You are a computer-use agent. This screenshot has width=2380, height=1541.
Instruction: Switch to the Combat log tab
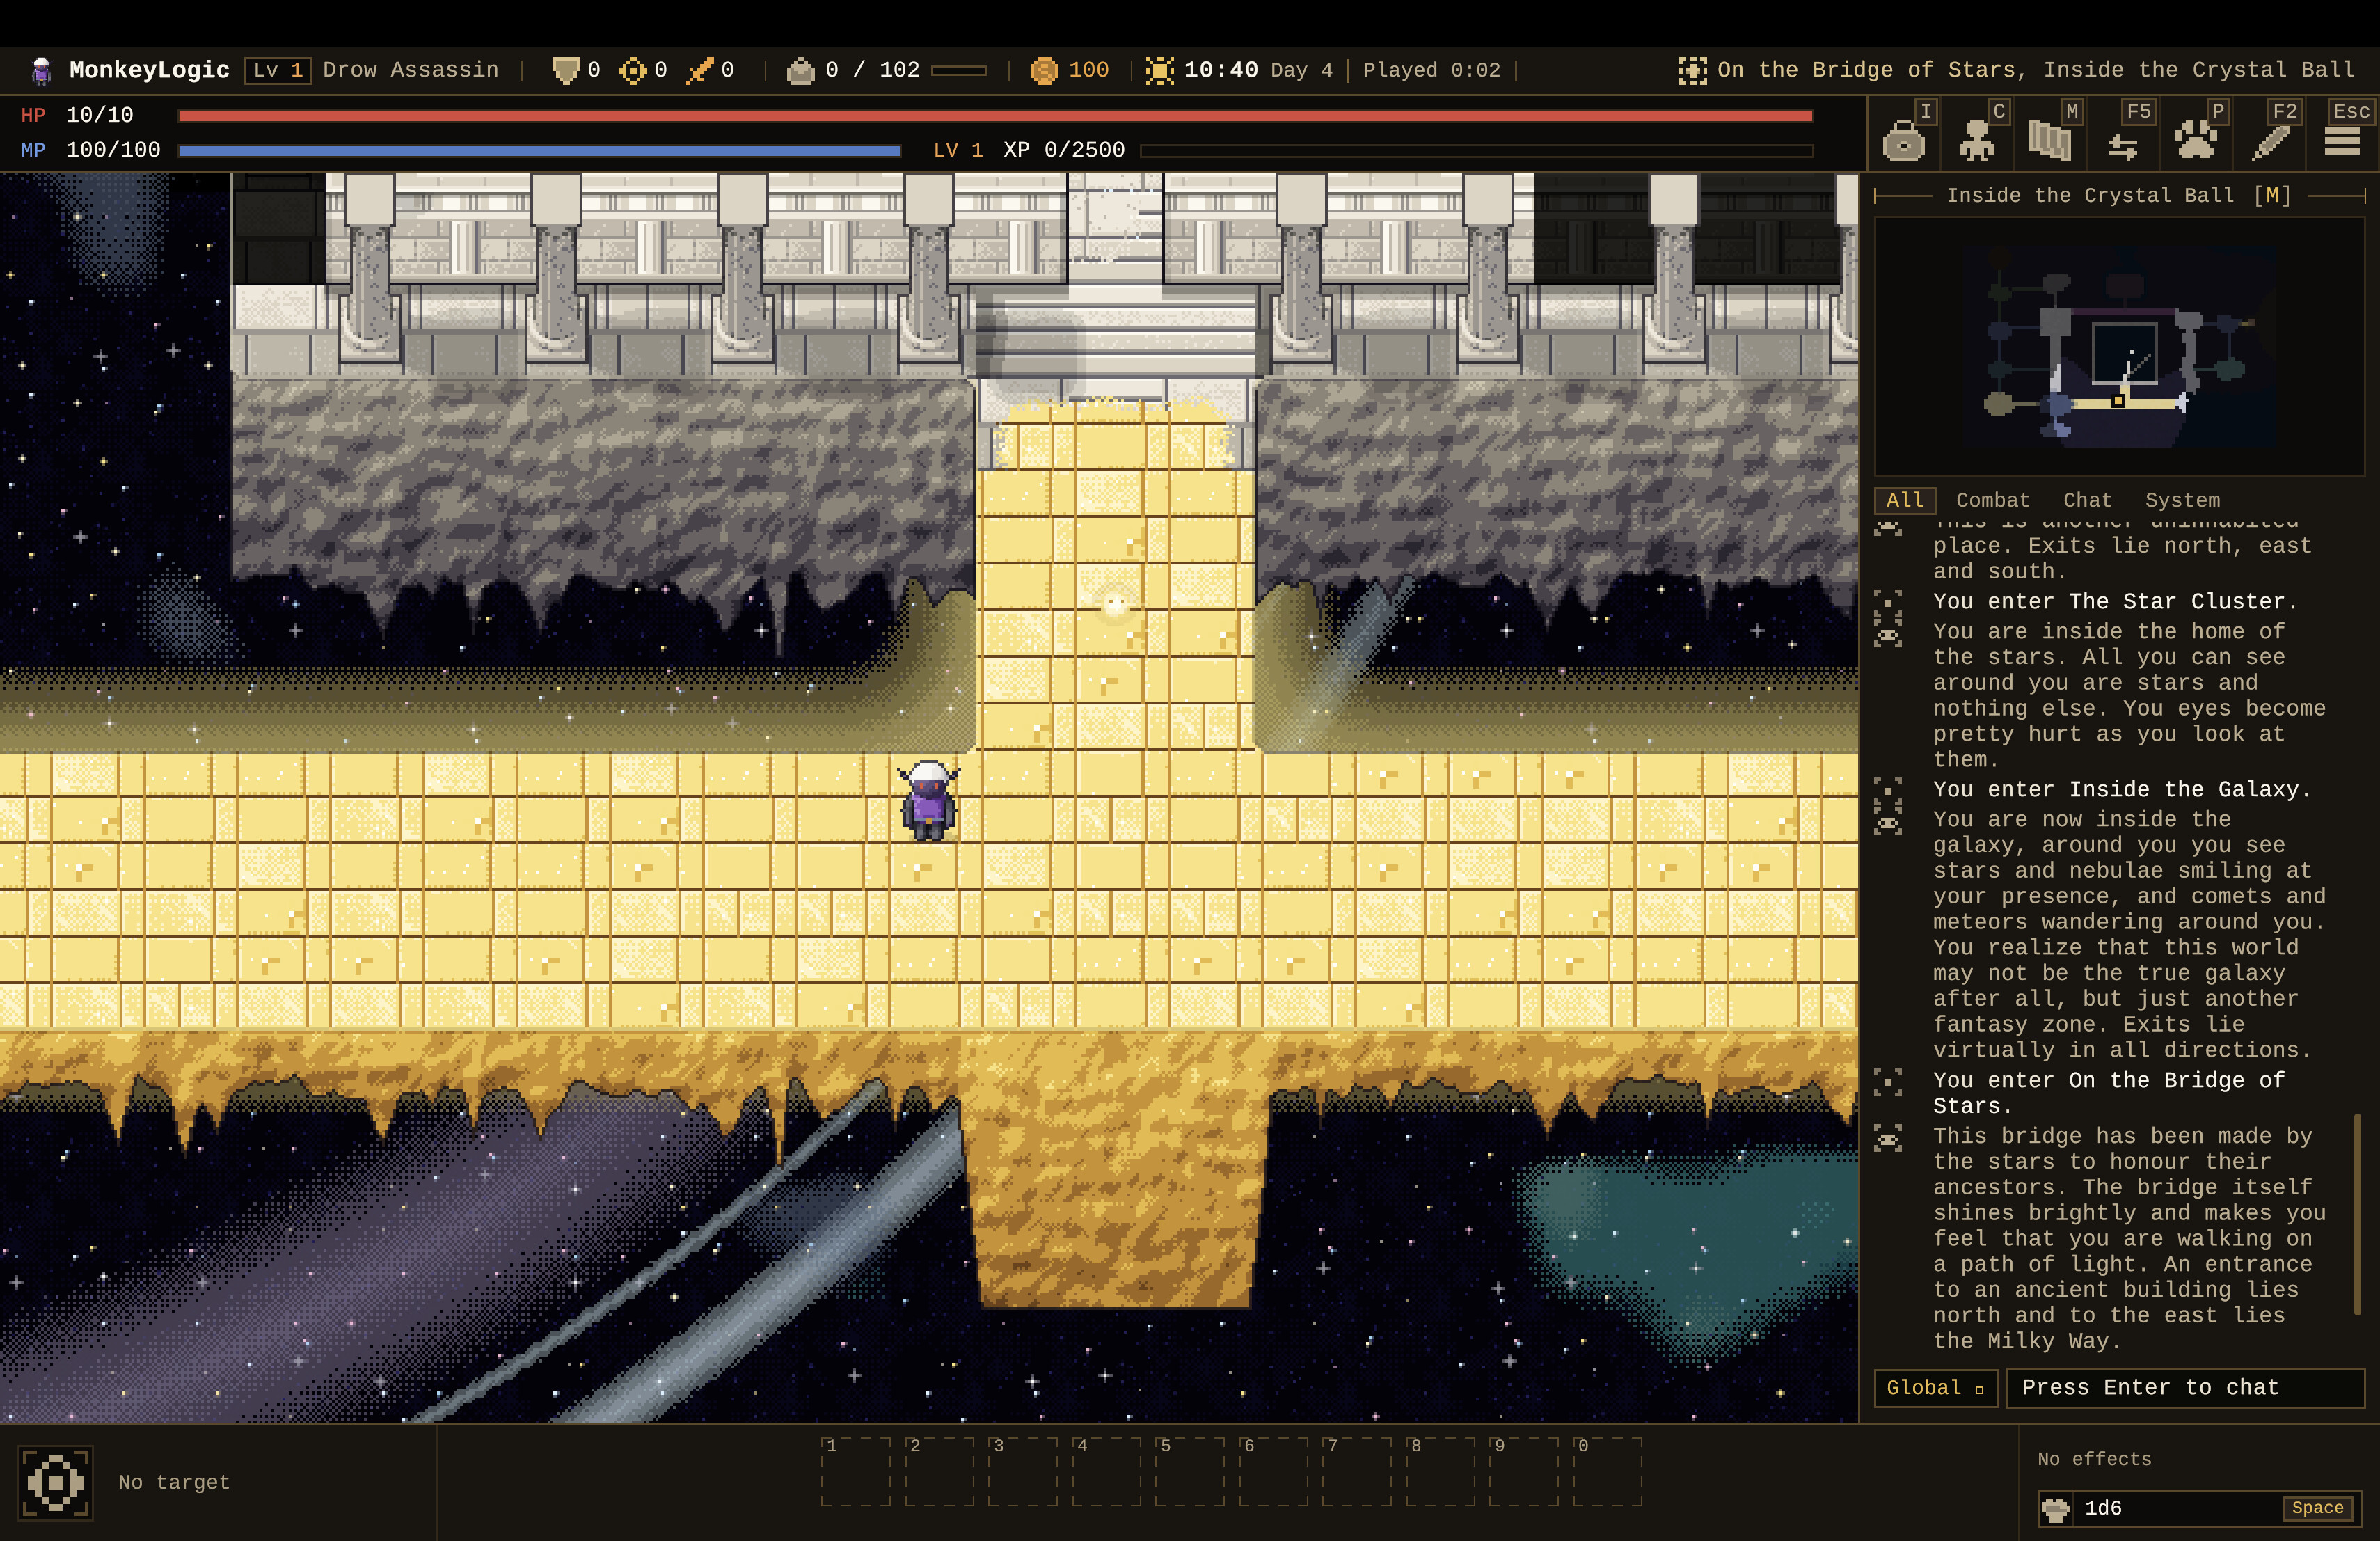pyautogui.click(x=1993, y=500)
